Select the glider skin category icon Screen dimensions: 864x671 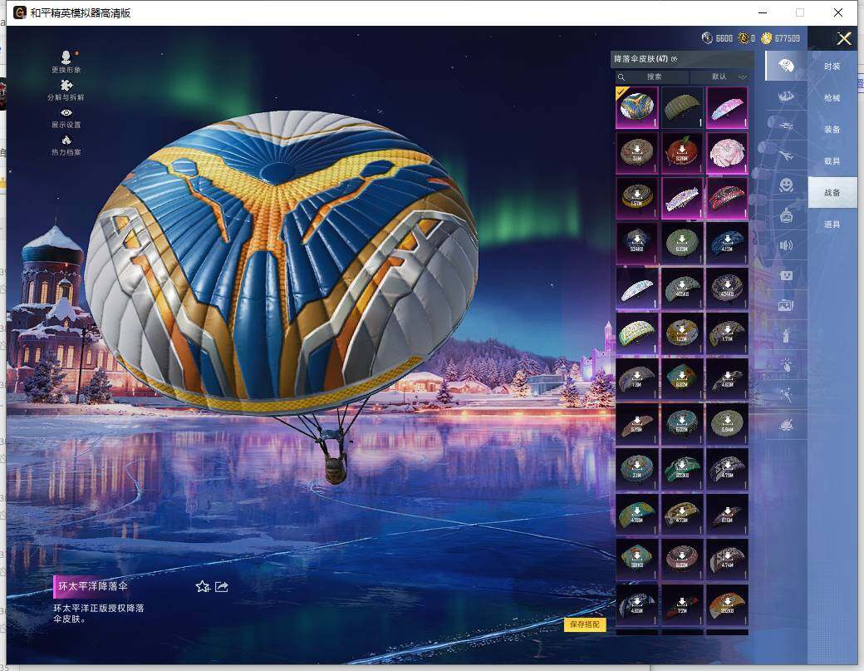(786, 126)
